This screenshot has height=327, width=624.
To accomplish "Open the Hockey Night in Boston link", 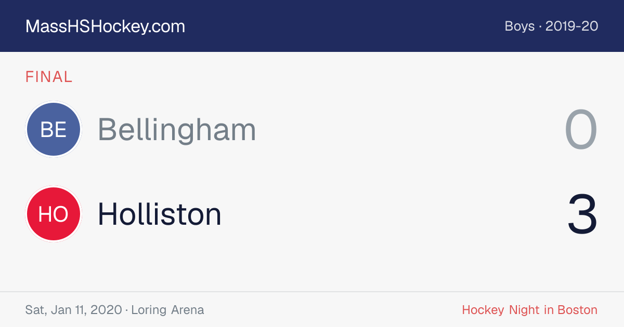I will (530, 310).
